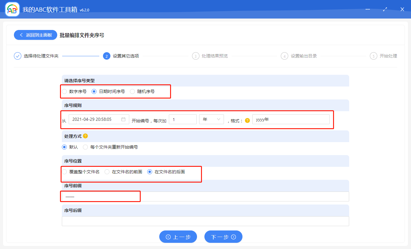411x249 pixels.
Task: Click the resize arrows icon in the title bar
Action: pos(385,9)
